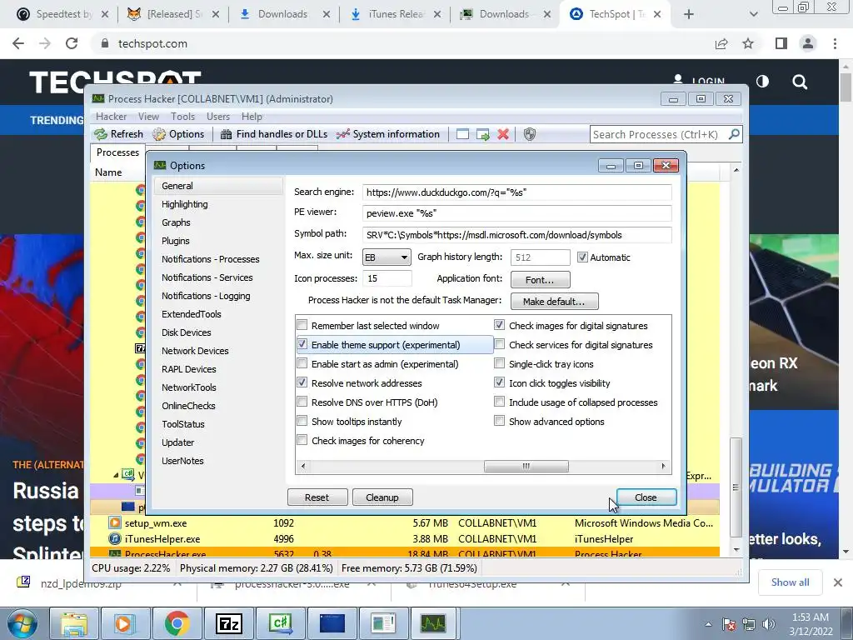Viewport: 853px width, 640px height.
Task: Open Hacker menu in Process Hacker
Action: [111, 117]
